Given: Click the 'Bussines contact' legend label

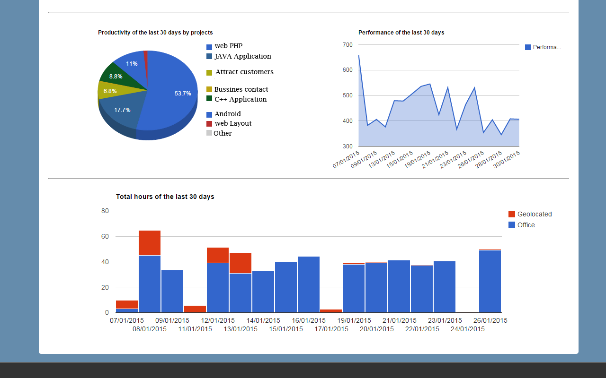Looking at the screenshot, I should pyautogui.click(x=241, y=89).
